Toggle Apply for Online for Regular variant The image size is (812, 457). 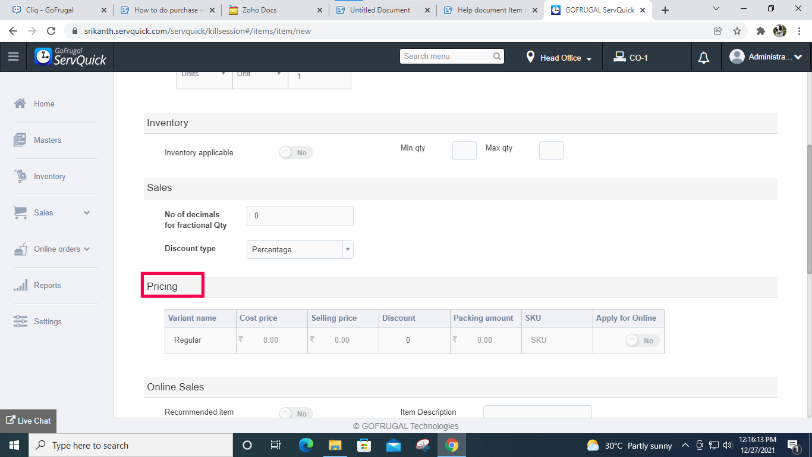[643, 340]
